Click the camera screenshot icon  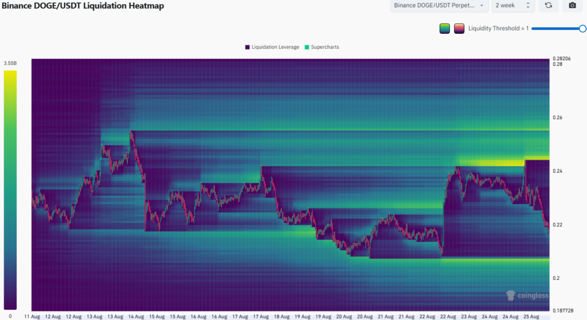(x=572, y=5)
